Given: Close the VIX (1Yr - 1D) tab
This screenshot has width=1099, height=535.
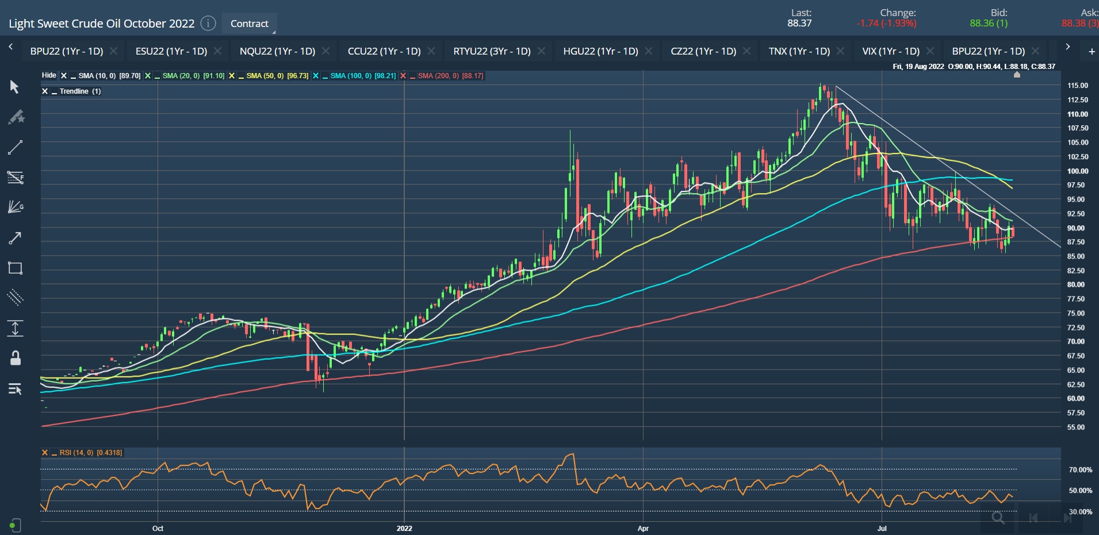Looking at the screenshot, I should [x=930, y=51].
